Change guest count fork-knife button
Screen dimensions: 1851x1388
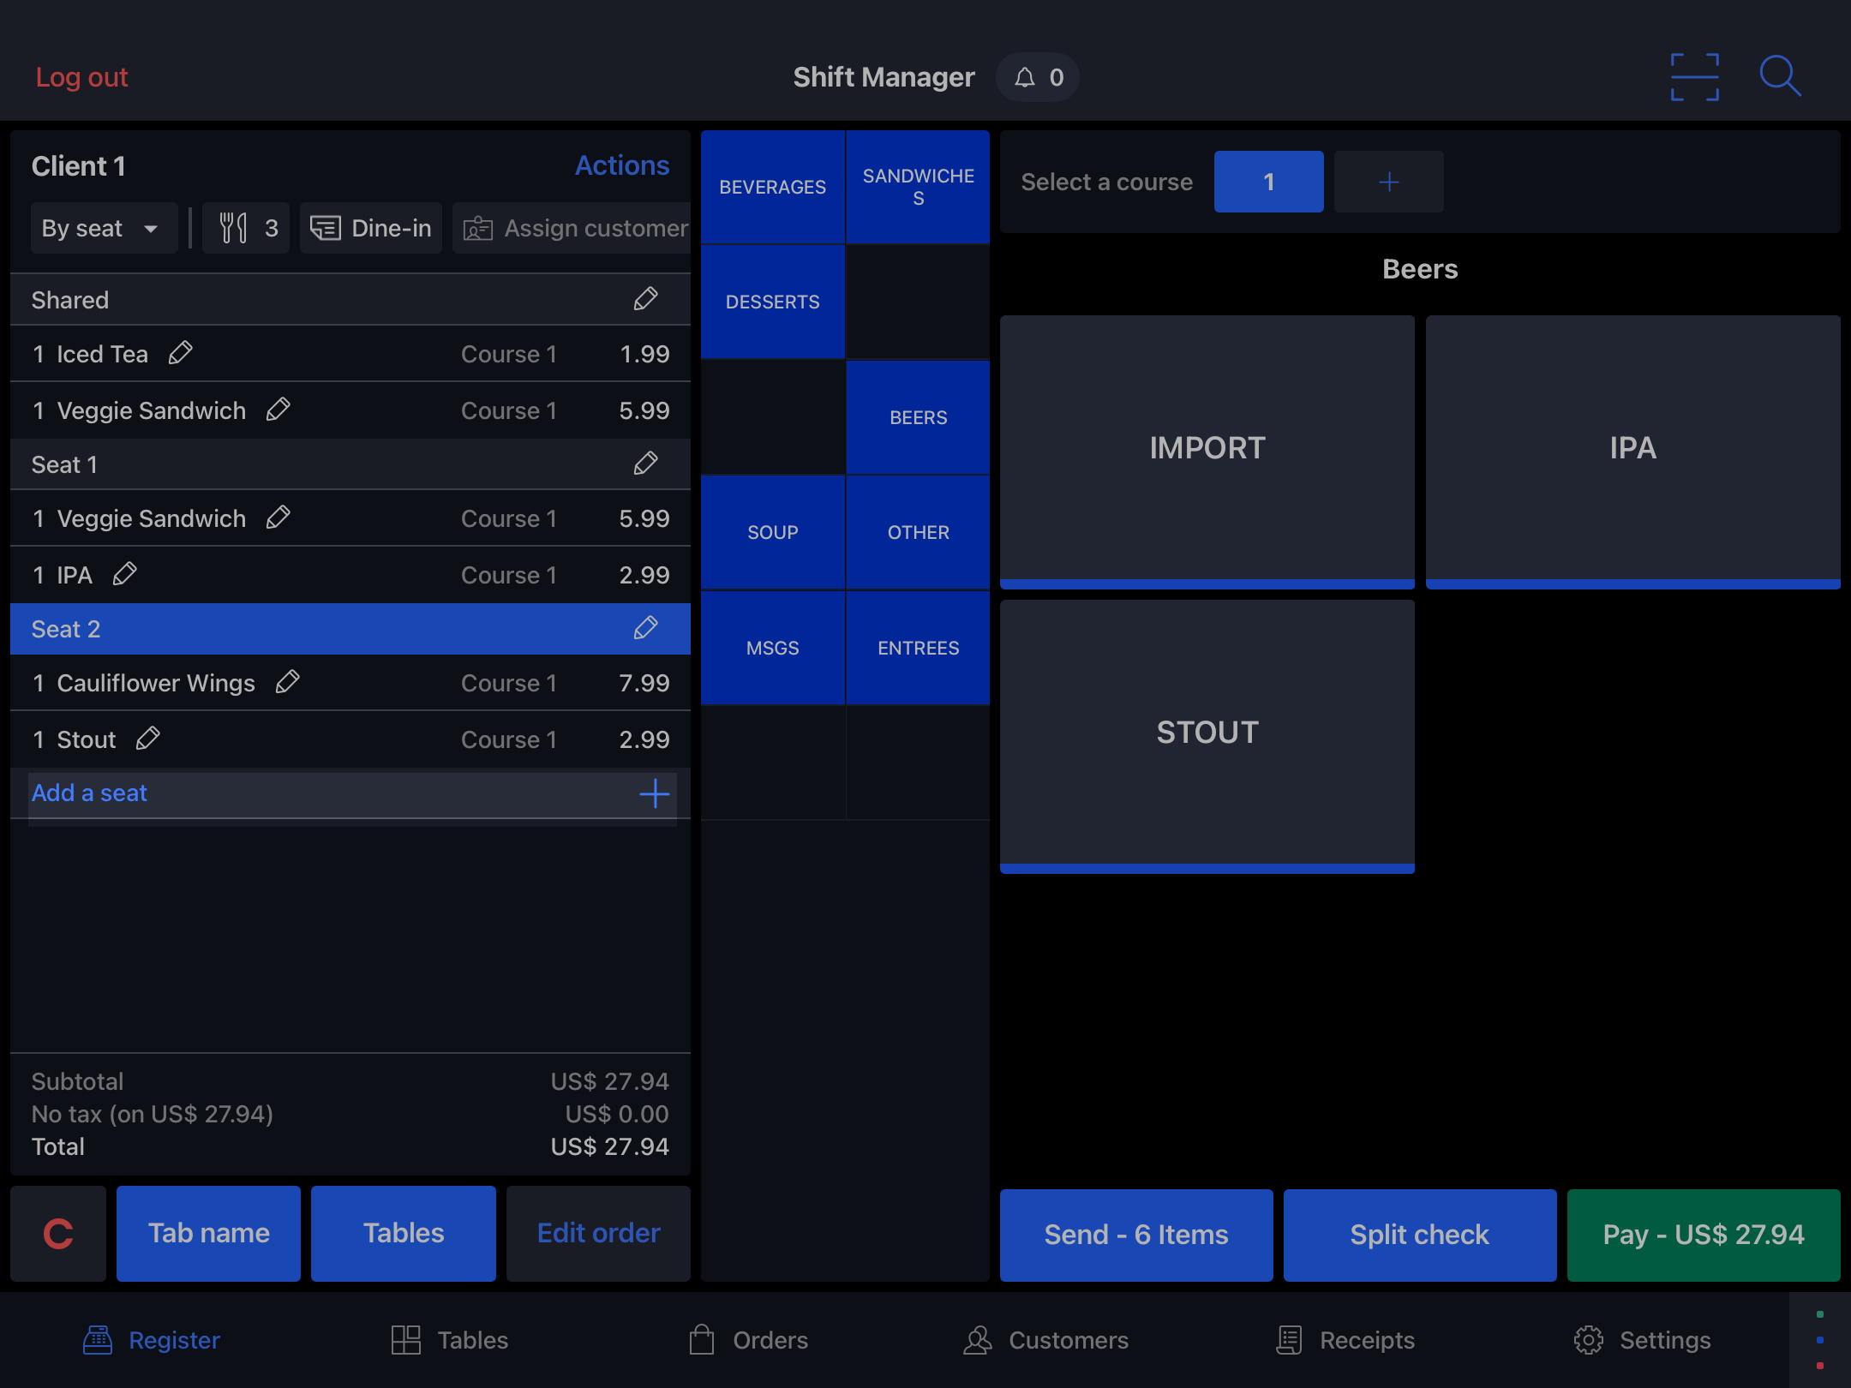click(247, 228)
